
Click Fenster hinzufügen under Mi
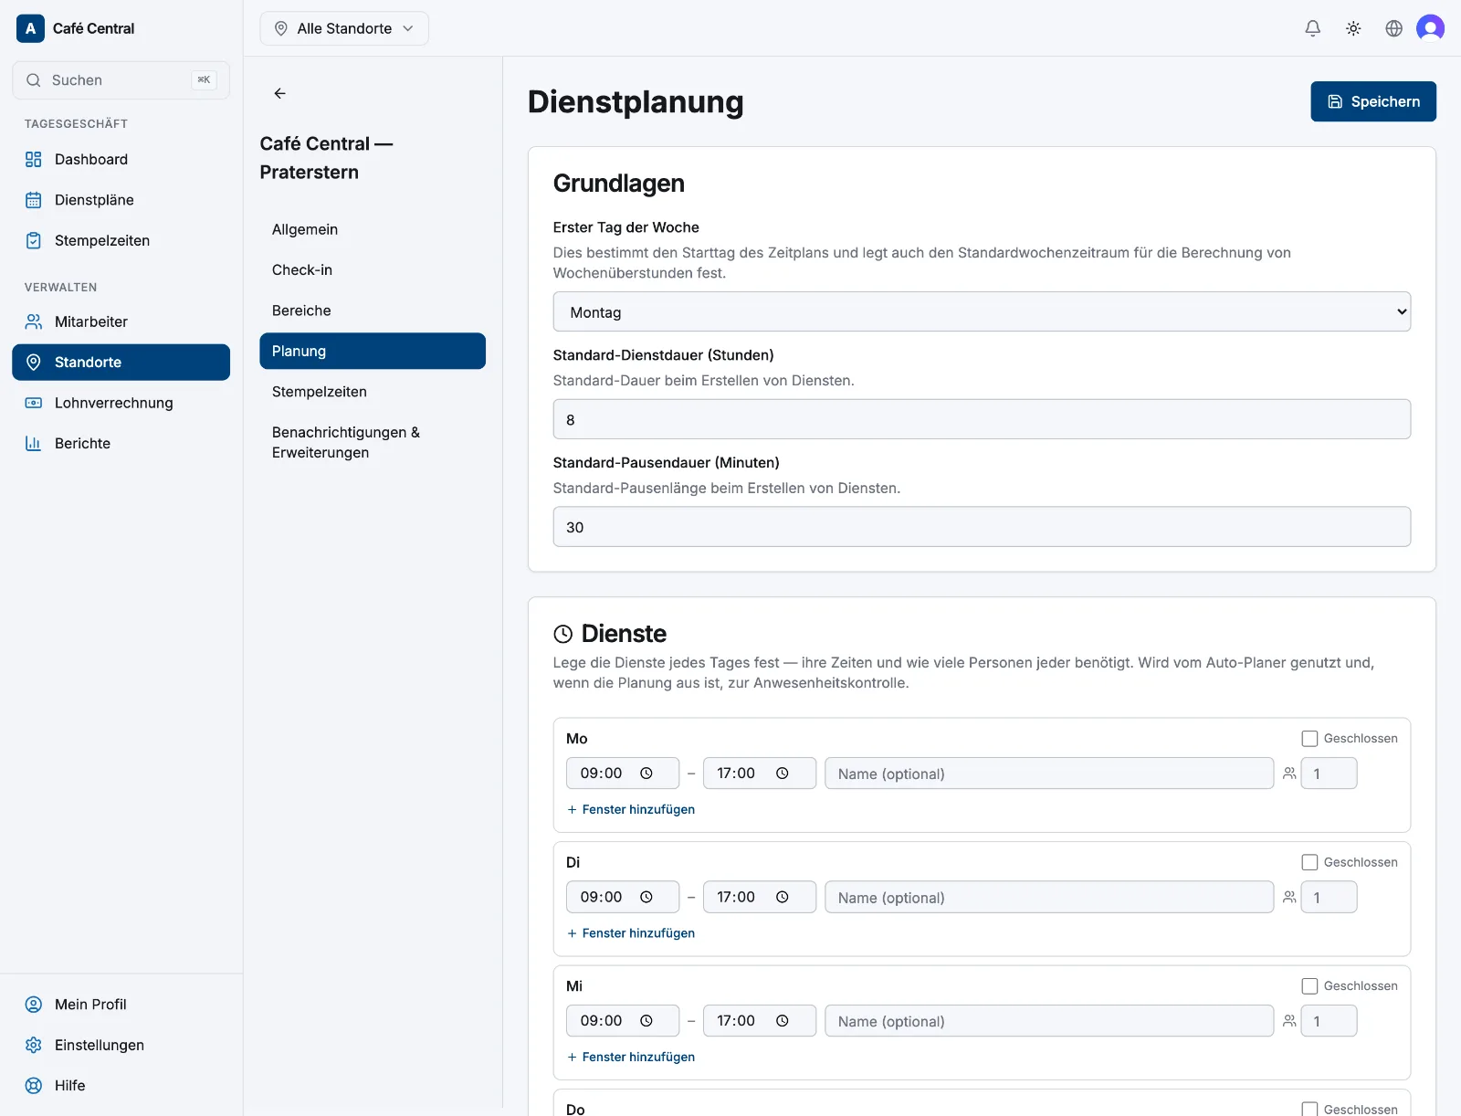pyautogui.click(x=631, y=1058)
